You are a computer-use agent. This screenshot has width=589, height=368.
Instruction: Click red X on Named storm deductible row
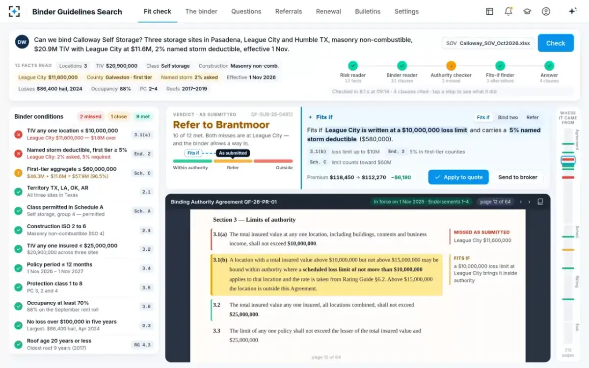(18, 154)
